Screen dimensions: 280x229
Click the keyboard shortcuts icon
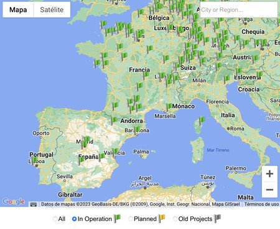(34, 205)
